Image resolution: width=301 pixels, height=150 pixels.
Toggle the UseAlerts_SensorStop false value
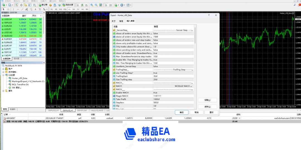tap(156, 66)
